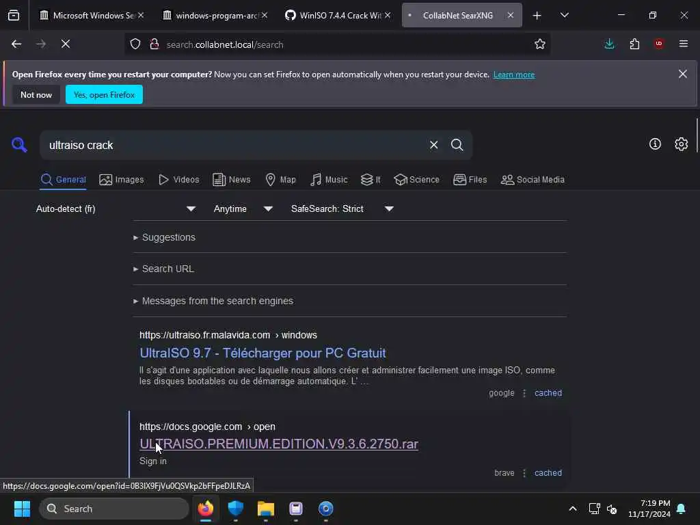Open the Auto-detect (fr) language dropdown
The width and height of the screenshot is (700, 525).
pyautogui.click(x=116, y=208)
